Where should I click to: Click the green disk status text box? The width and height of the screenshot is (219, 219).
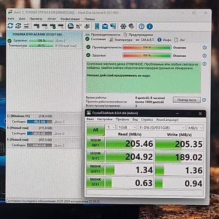[143, 77]
